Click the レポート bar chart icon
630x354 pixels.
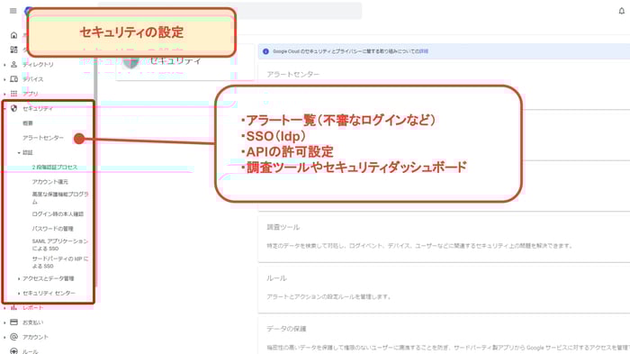(13, 307)
